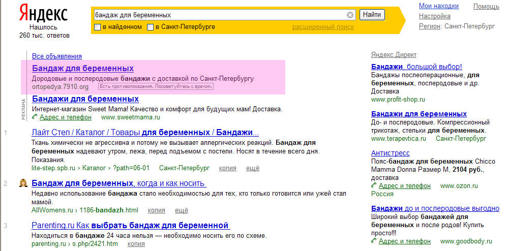Click "ещё" for the AllWomens.ru result

coord(182,210)
